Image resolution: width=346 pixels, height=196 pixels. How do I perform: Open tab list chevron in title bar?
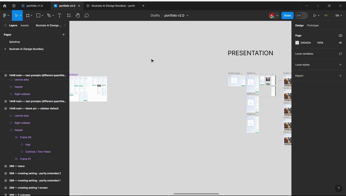pos(307,6)
